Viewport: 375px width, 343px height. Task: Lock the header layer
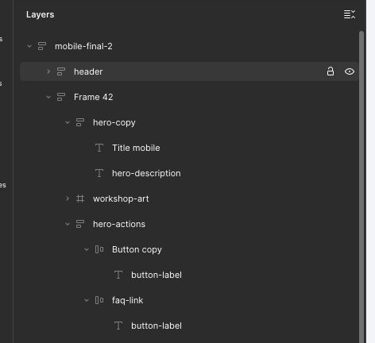(331, 71)
